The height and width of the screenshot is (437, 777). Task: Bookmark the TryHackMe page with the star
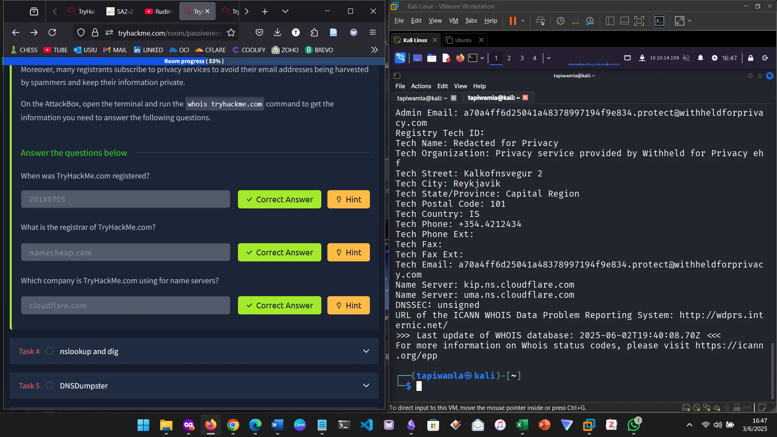pyautogui.click(x=231, y=33)
